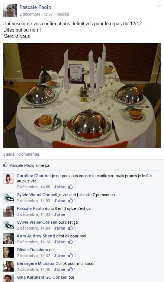
Task: Click Aum Audrey Shanti's avatar
Action: (x=9, y=239)
